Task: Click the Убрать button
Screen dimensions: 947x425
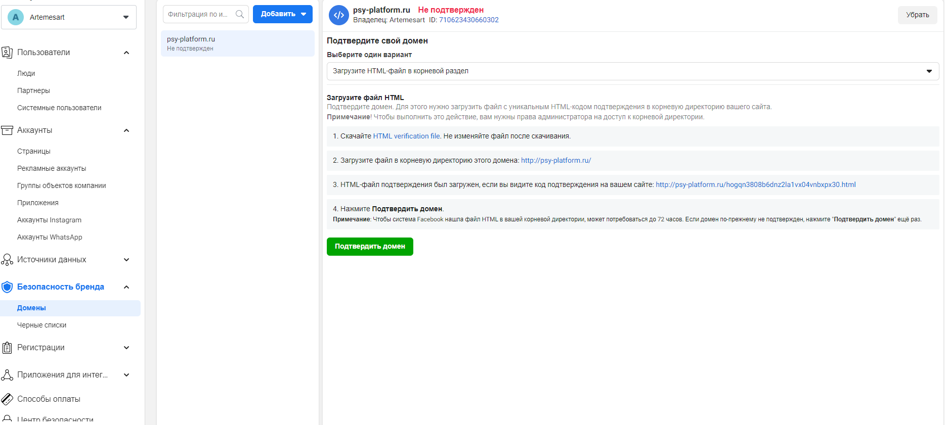Action: 917,15
